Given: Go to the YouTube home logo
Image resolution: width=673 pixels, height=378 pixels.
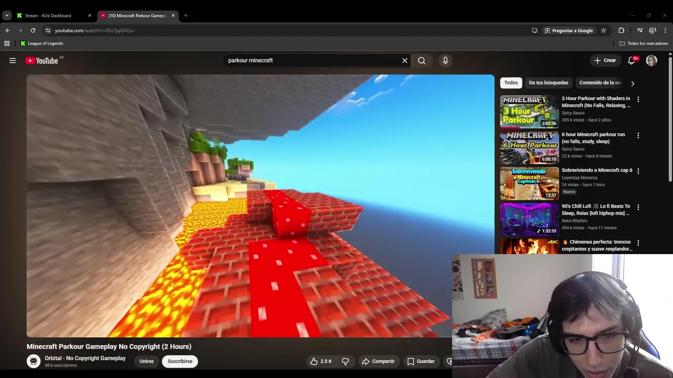Looking at the screenshot, I should click(42, 61).
